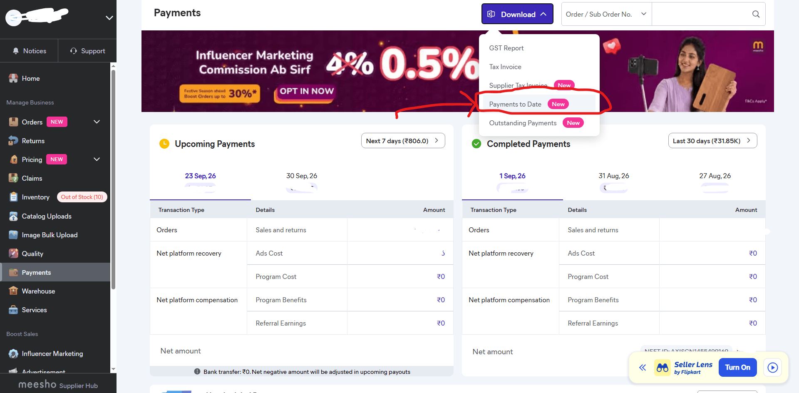Select the Pricing sidebar icon
This screenshot has height=393, width=799.
point(13,159)
